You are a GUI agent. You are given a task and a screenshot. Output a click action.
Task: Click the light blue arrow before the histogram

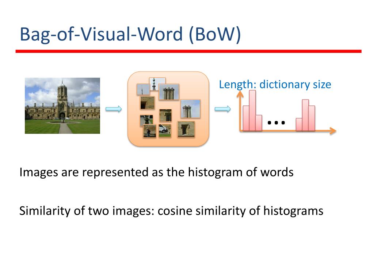222,109
